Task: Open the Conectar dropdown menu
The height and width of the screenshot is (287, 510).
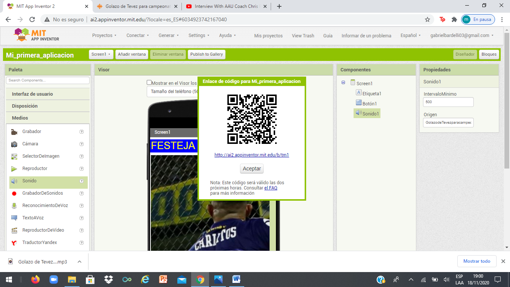Action: click(138, 36)
